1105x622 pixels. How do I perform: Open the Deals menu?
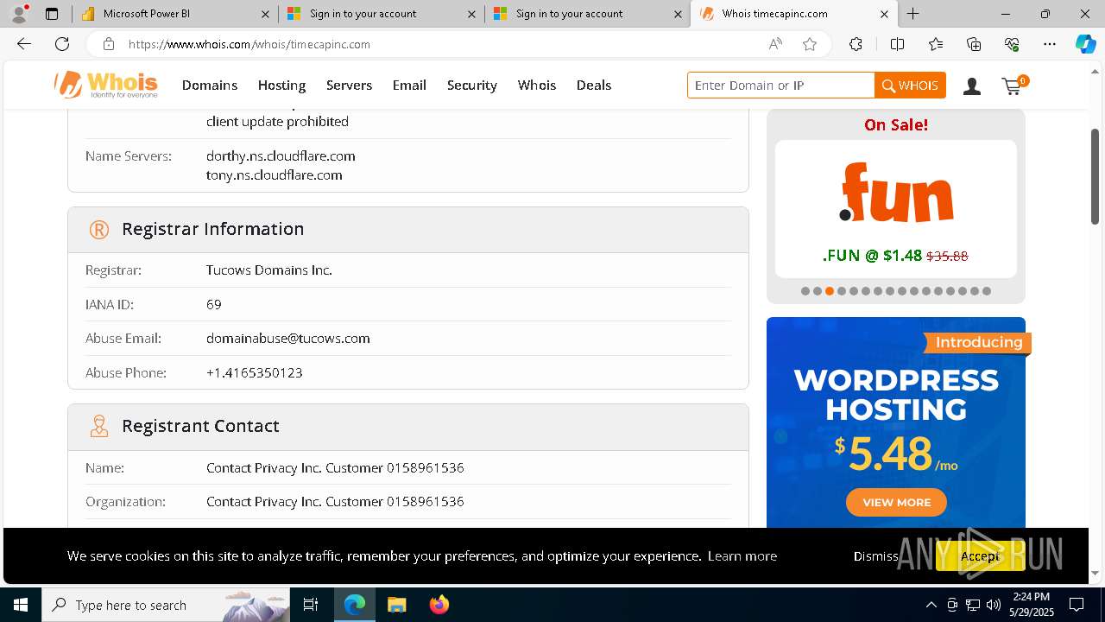click(x=594, y=85)
